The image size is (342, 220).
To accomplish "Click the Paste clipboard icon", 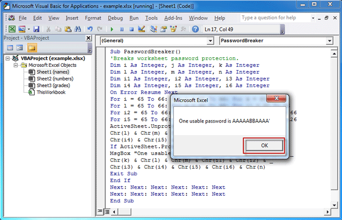I will [68, 29].
